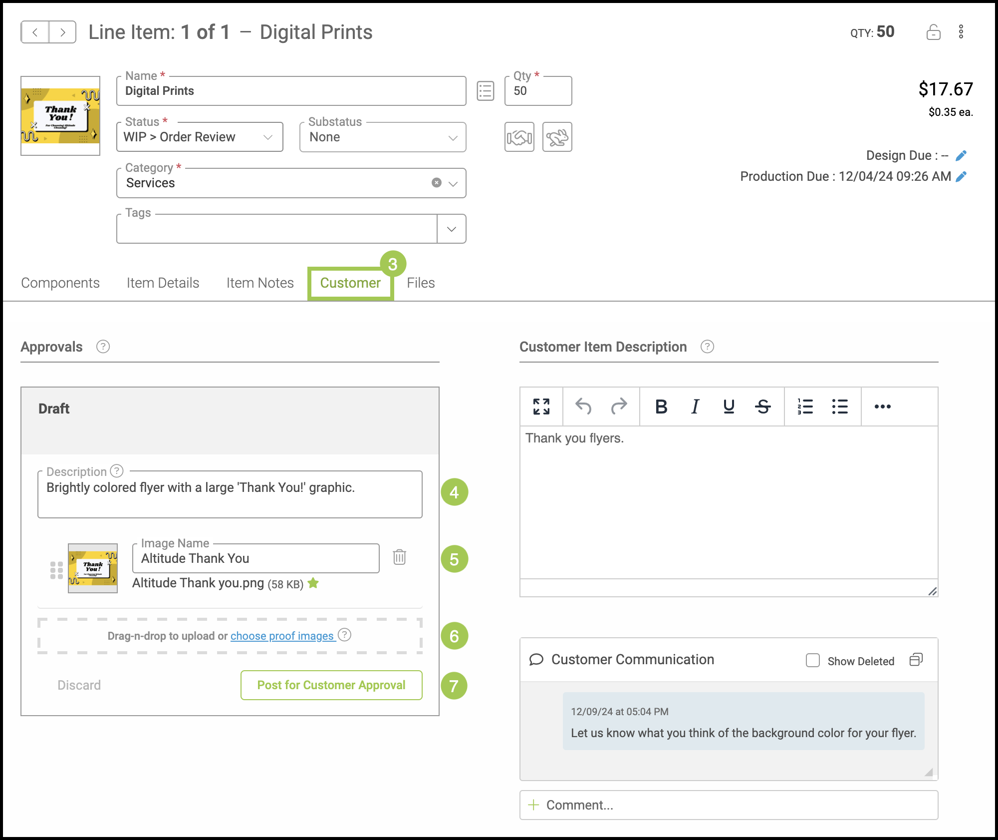The height and width of the screenshot is (840, 998).
Task: Delete the Altitude Thank You image
Action: 399,557
